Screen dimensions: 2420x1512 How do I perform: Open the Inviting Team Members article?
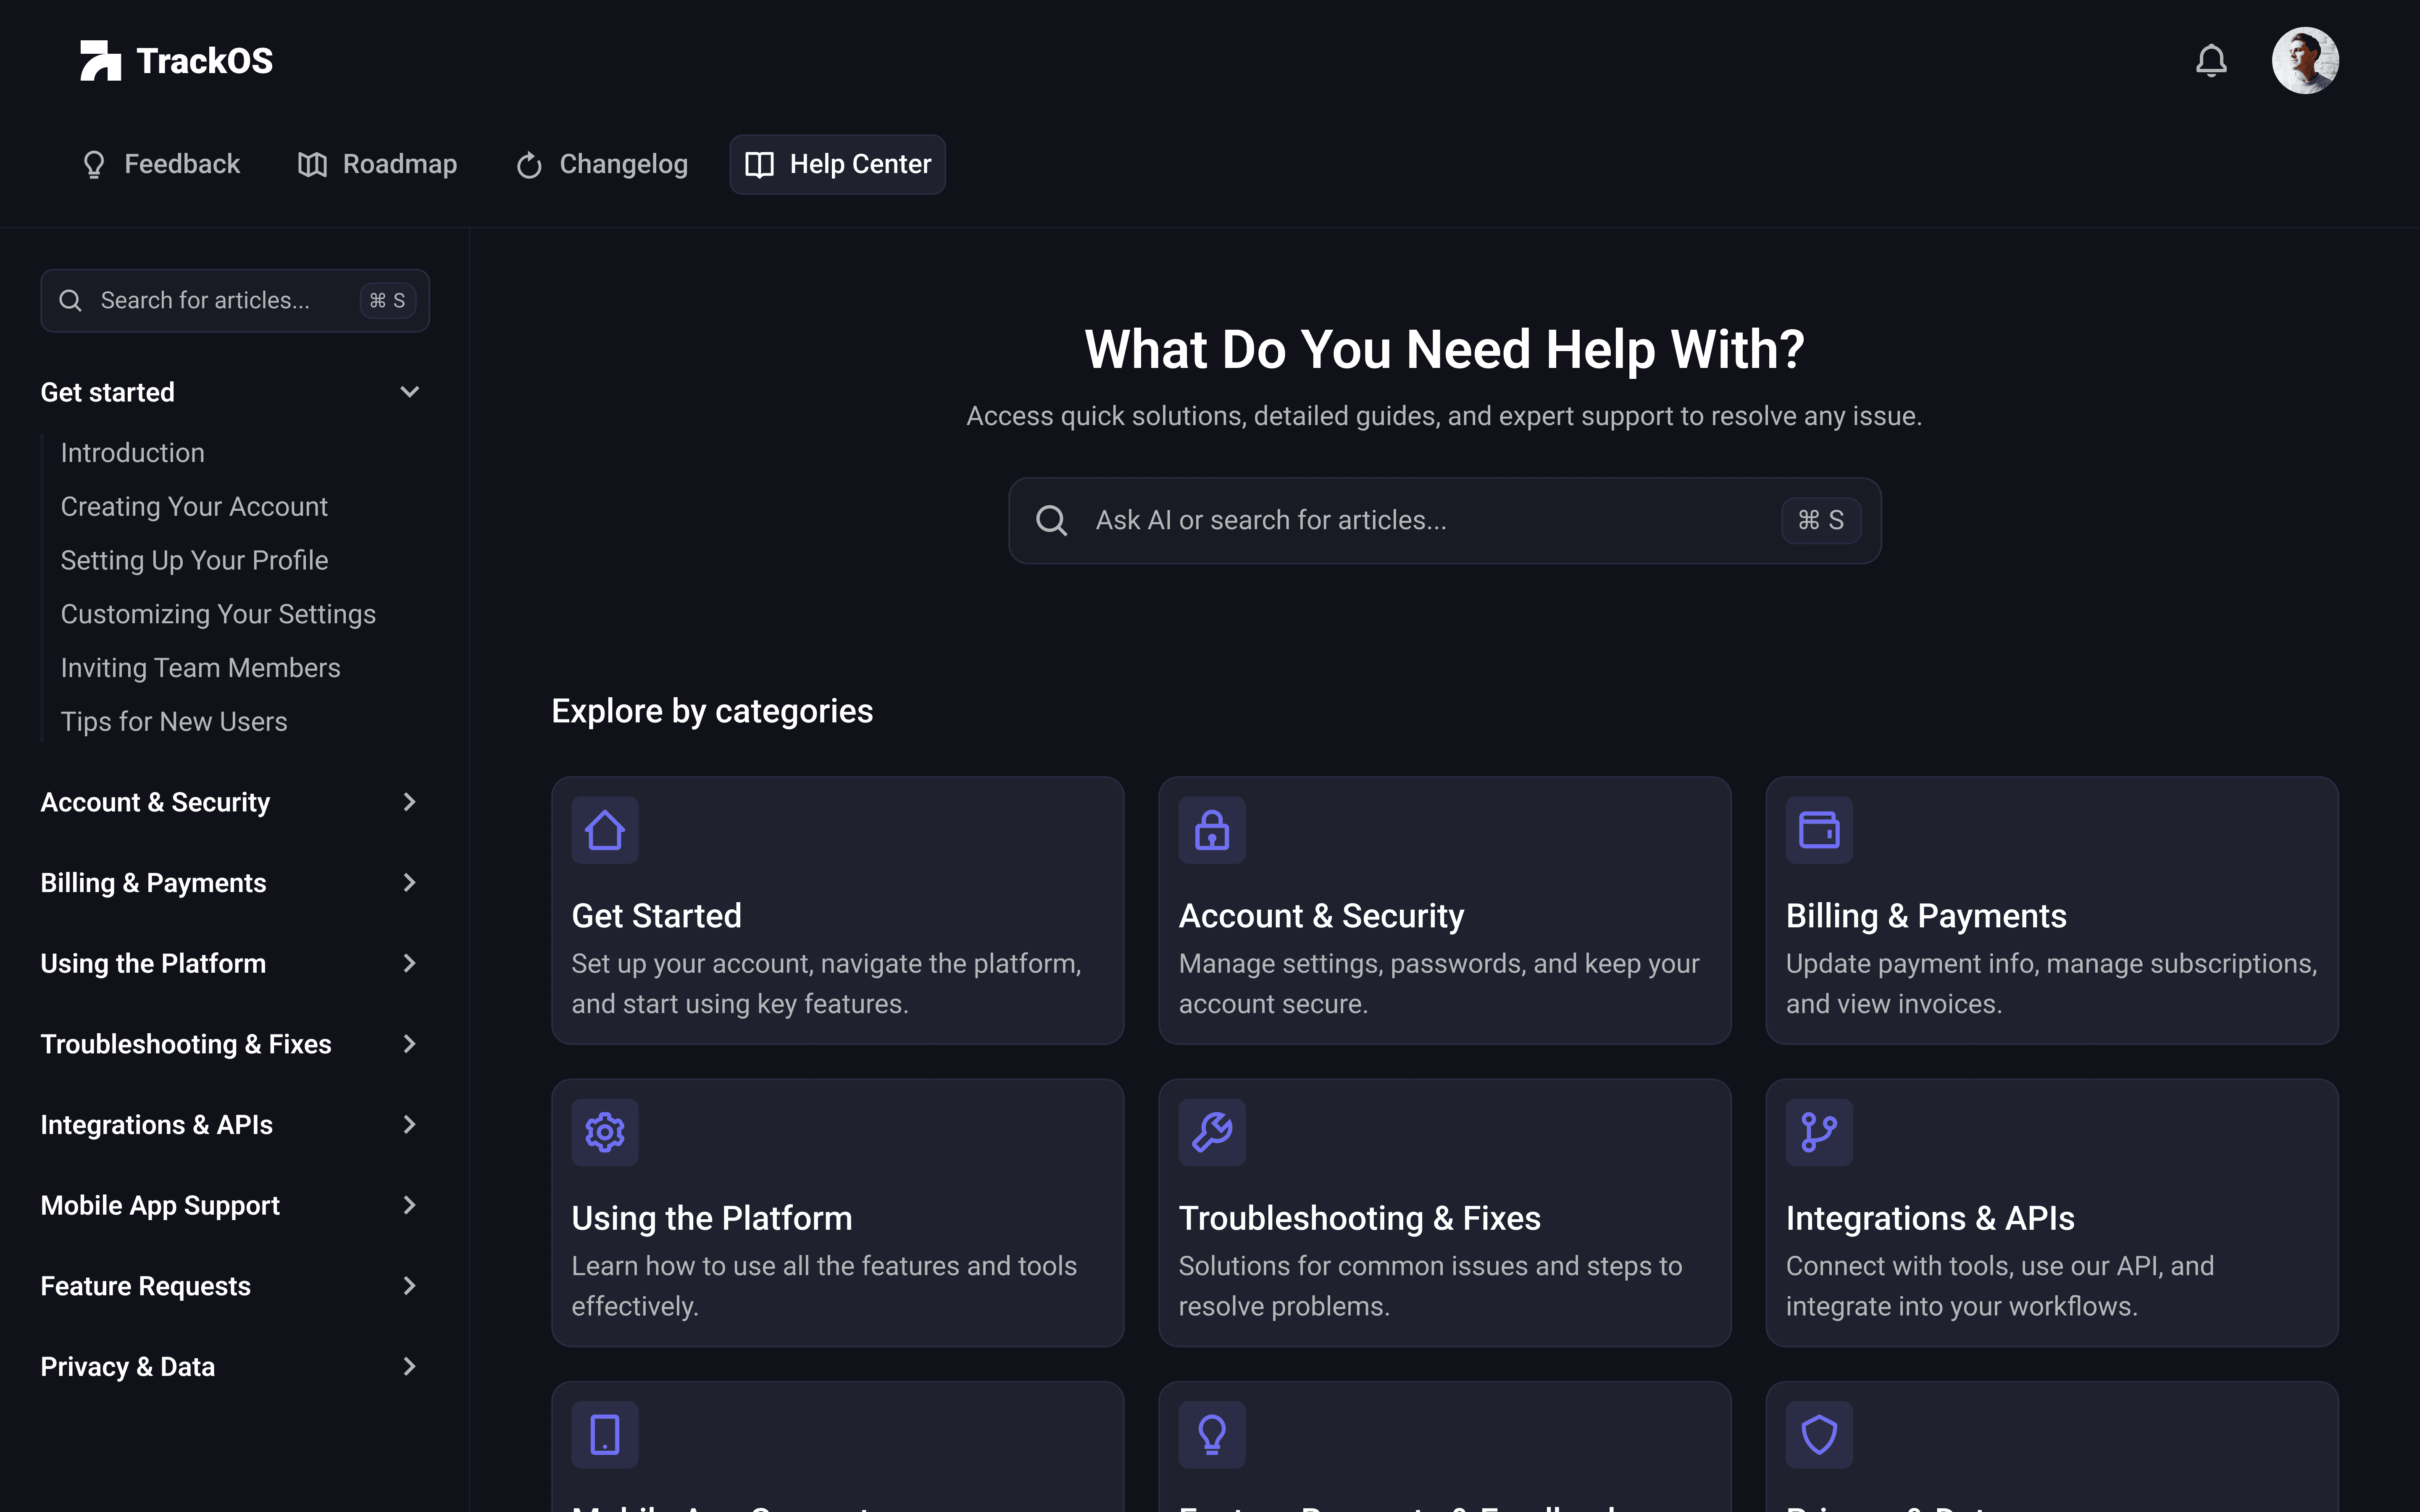(200, 668)
